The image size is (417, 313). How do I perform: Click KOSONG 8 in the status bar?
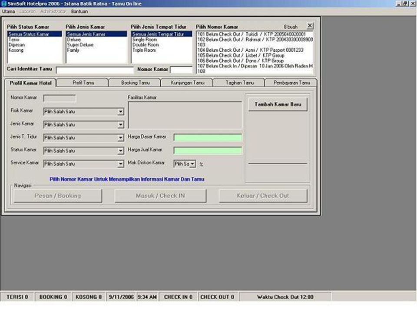pyautogui.click(x=89, y=297)
